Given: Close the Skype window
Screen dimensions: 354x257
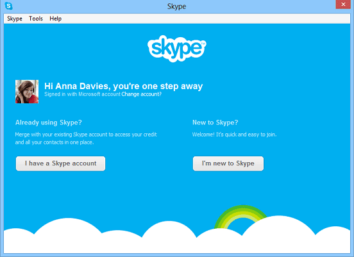Looking at the screenshot, I should [x=343, y=4].
